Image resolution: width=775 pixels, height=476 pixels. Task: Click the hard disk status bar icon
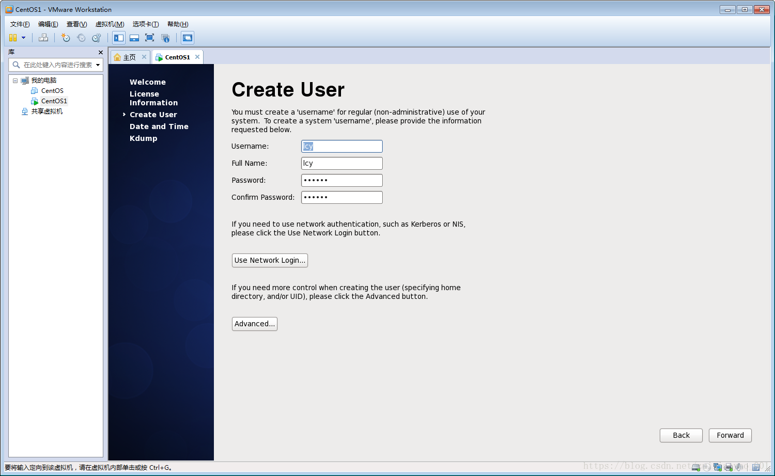(x=696, y=467)
